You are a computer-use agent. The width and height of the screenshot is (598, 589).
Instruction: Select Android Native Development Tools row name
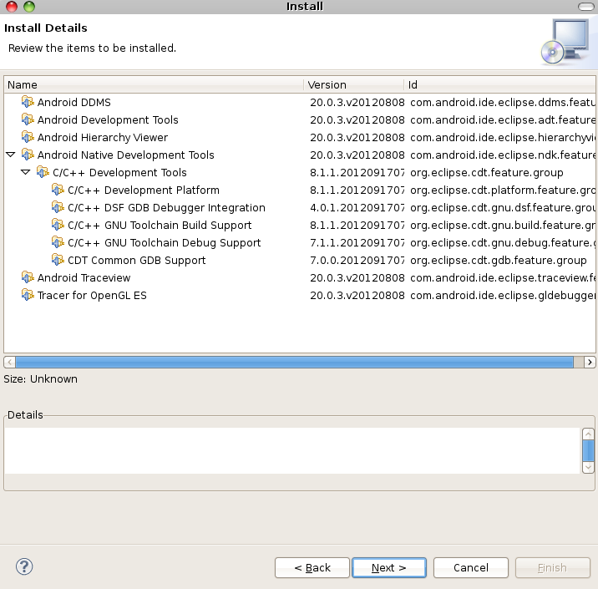click(126, 155)
